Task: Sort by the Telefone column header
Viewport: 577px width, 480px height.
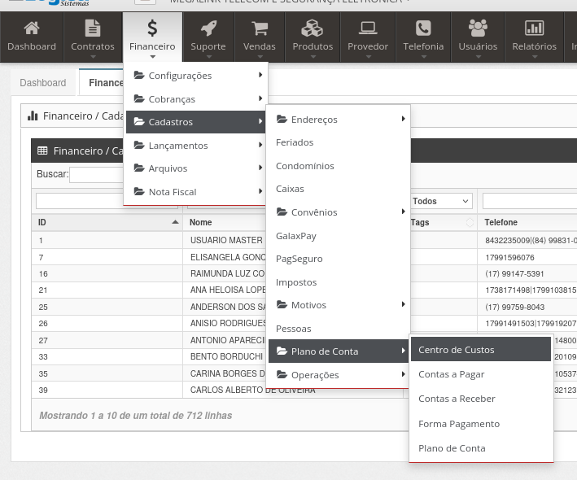Action: click(x=501, y=222)
